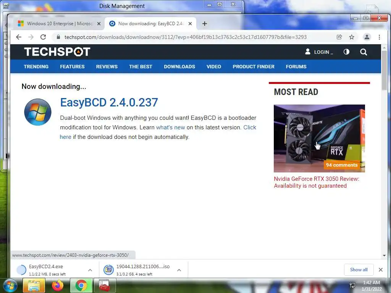
Task: Open RTX 3050 review thumbnail
Action: click(319, 138)
